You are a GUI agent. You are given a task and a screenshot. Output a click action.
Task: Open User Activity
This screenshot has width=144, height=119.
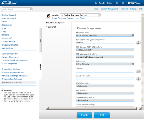click(x=7, y=48)
